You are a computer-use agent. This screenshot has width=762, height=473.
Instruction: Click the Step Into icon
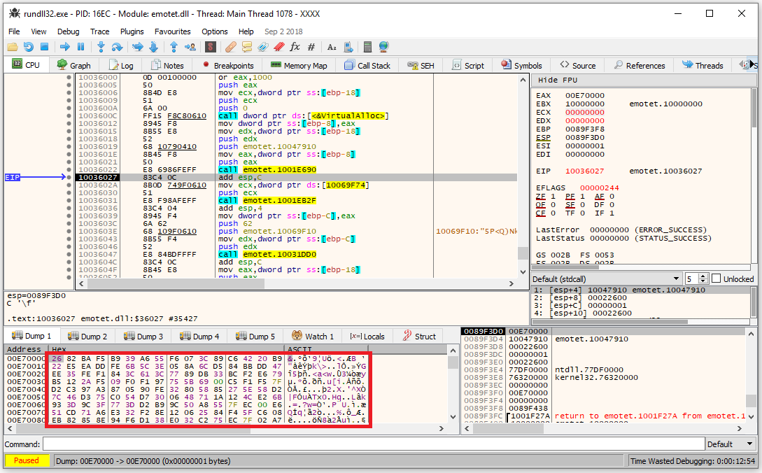[101, 47]
